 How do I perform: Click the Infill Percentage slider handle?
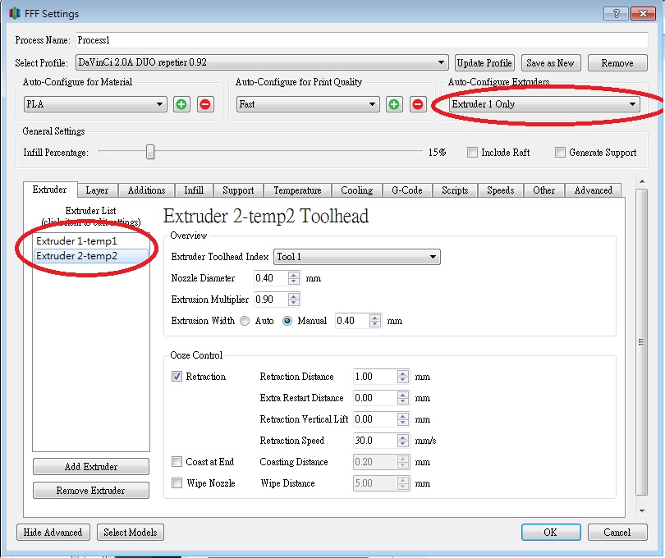click(150, 152)
